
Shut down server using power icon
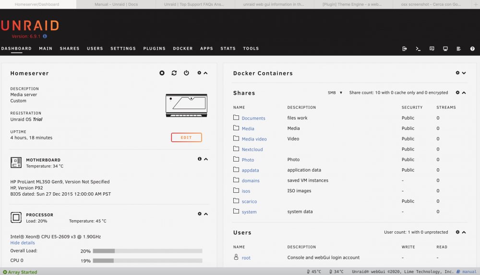coord(186,73)
